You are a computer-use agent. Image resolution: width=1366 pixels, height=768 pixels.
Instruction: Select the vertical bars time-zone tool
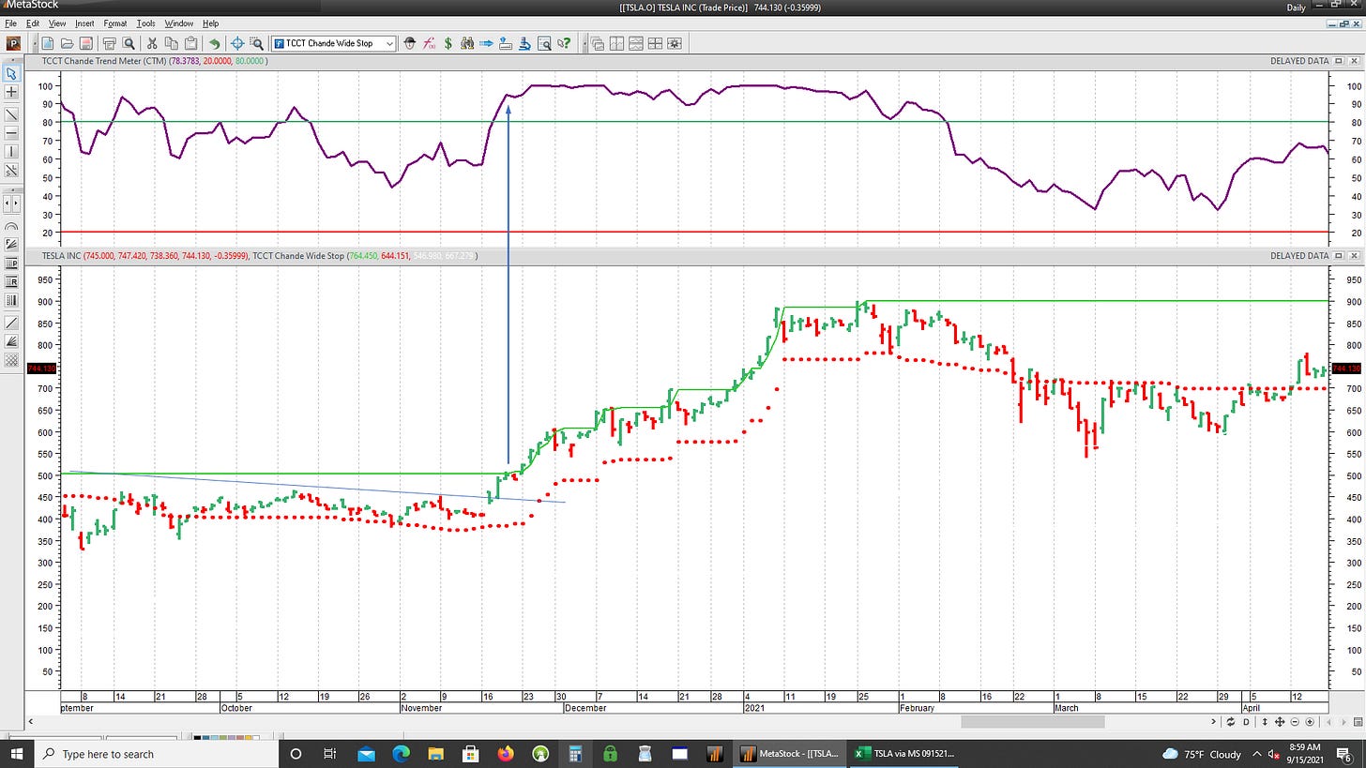(x=11, y=300)
